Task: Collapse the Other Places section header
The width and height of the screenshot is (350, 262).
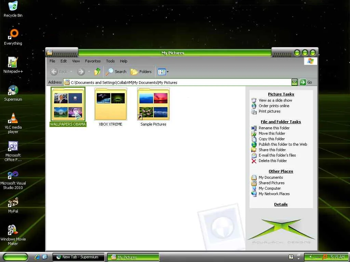Action: click(x=281, y=171)
